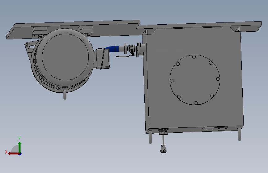Click the blue Z axis dot on the triad
The image size is (268, 173).
point(20,154)
